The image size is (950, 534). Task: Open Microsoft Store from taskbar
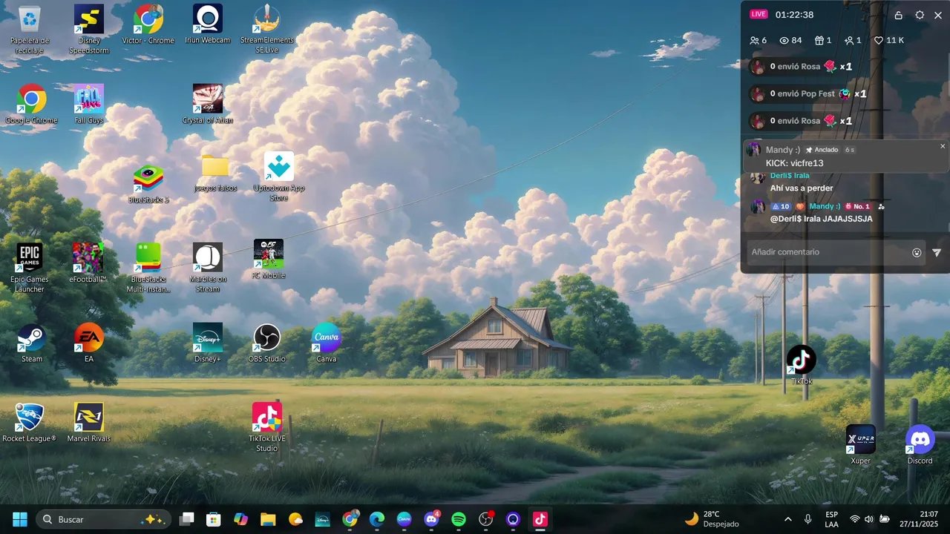(214, 519)
